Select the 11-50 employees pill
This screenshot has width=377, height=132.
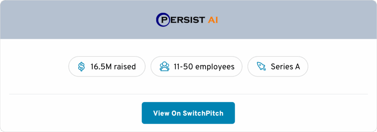click(197, 66)
